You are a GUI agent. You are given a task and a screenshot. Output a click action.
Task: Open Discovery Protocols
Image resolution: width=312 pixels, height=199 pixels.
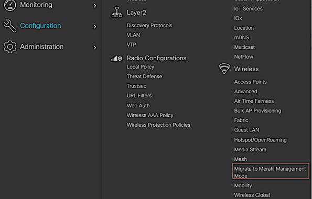tap(149, 26)
